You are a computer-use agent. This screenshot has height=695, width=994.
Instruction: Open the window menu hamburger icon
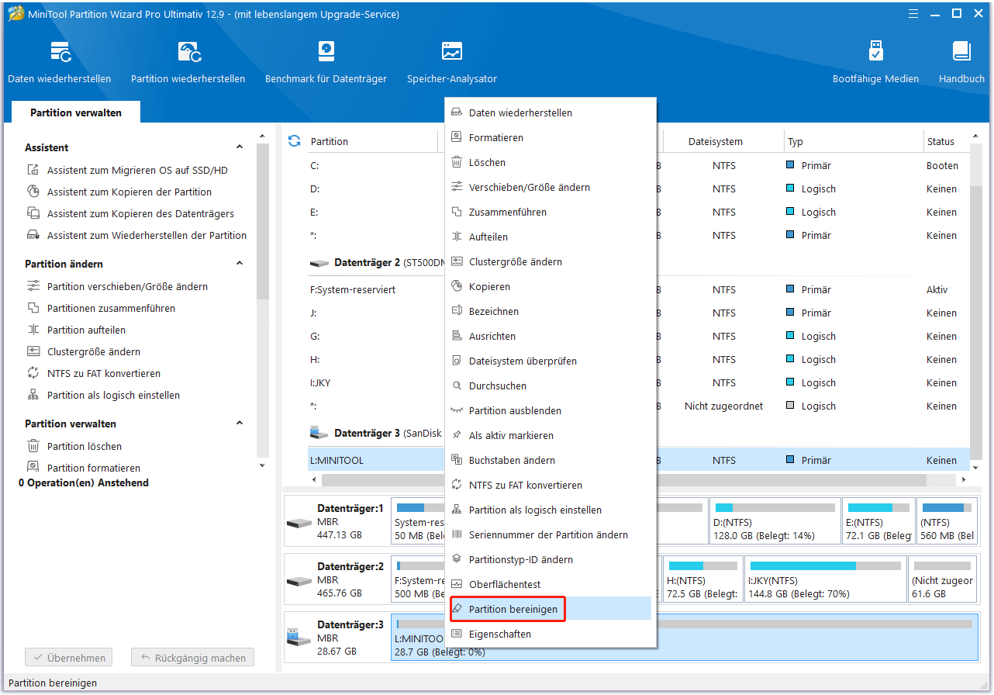point(912,13)
